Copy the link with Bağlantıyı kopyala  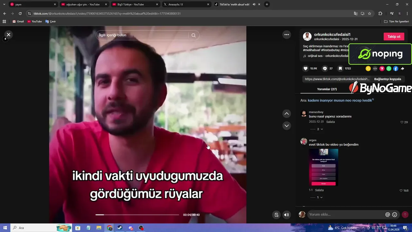(x=388, y=79)
